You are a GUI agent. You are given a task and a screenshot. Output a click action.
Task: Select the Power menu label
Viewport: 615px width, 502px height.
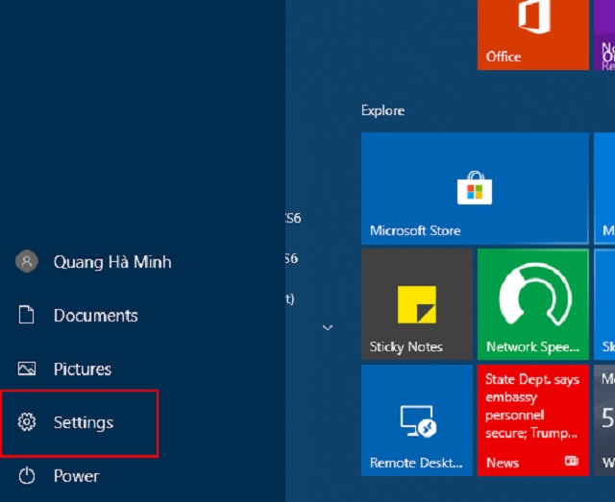click(x=77, y=476)
